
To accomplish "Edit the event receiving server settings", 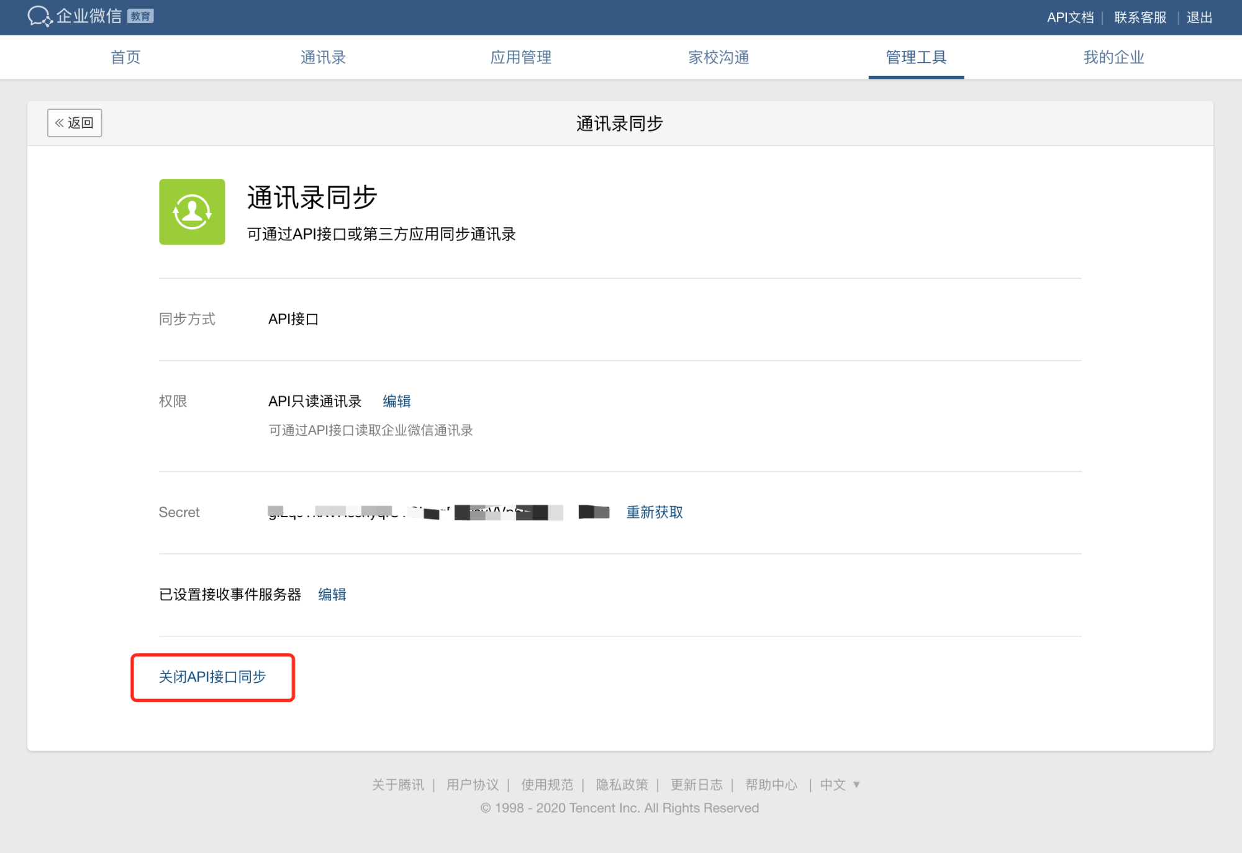I will coord(332,594).
